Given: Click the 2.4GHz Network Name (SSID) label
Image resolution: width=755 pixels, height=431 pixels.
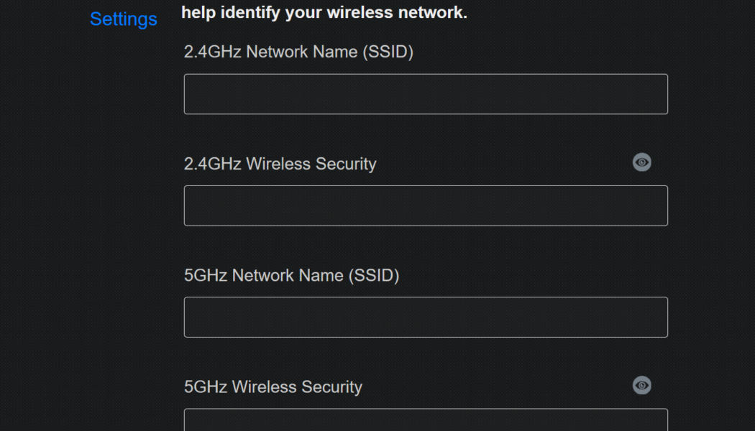Looking at the screenshot, I should tap(300, 52).
